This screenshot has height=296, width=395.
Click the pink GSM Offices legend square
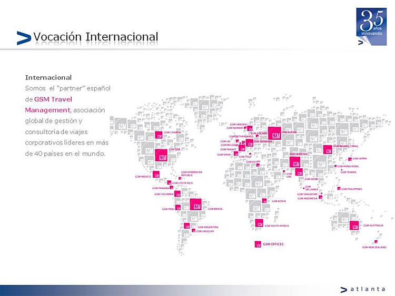(x=258, y=244)
